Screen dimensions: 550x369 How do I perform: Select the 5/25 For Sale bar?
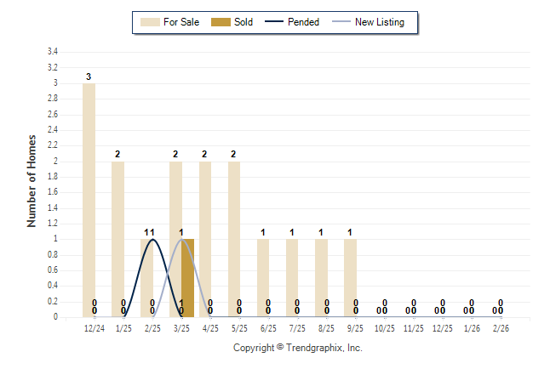click(x=234, y=239)
